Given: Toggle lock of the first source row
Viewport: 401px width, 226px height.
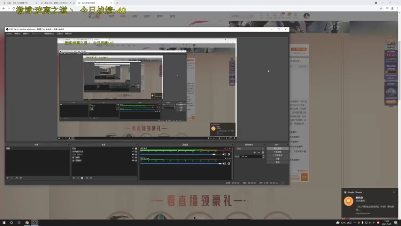Looking at the screenshot, I should point(136,148).
